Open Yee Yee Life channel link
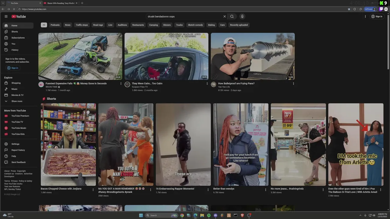This screenshot has width=390, height=219. click(x=224, y=87)
